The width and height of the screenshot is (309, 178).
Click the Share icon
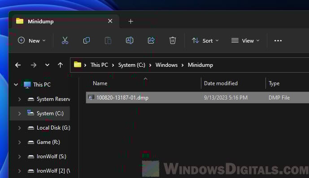(151, 41)
